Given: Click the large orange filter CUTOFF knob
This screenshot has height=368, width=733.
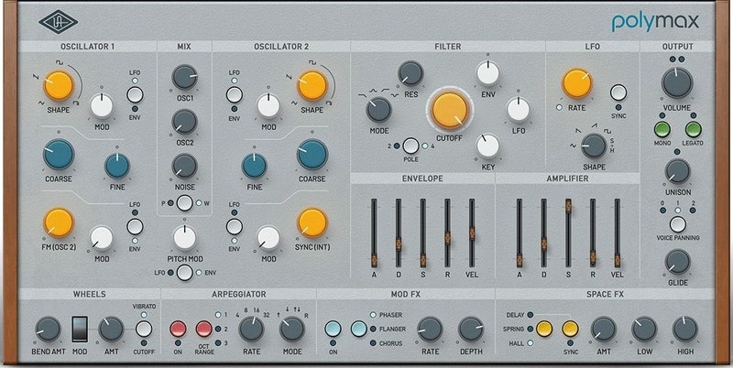Looking at the screenshot, I should (x=449, y=110).
